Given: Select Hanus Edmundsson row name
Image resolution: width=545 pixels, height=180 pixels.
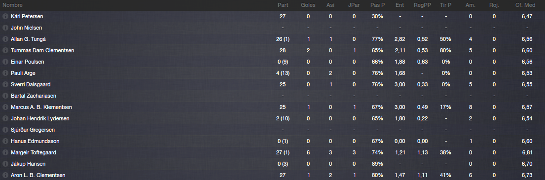Looking at the screenshot, I should click(35, 141).
